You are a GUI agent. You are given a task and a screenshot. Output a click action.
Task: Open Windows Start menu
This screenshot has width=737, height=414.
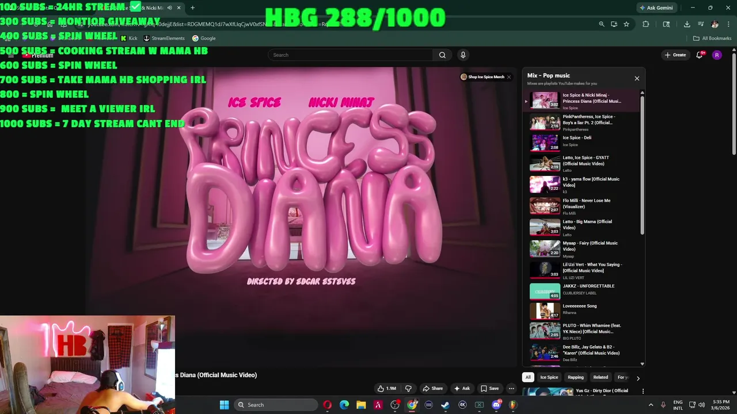click(224, 405)
